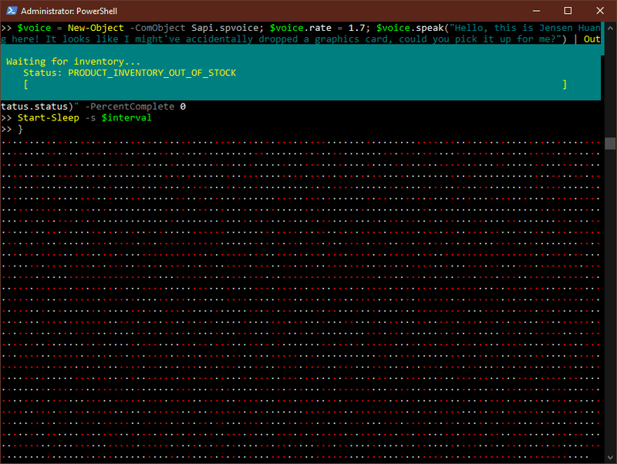The image size is (617, 464).
Task: Click the '1.7;' rate value
Action: 359,28
